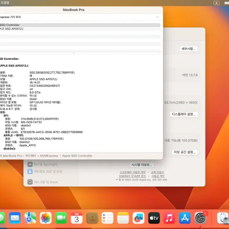Collapse the NVMExpress device tree chevron

point(157,17)
